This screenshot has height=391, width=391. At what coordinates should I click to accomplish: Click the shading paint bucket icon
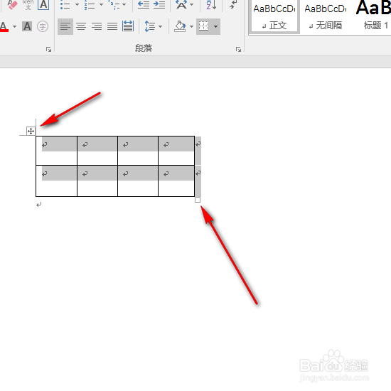click(181, 26)
